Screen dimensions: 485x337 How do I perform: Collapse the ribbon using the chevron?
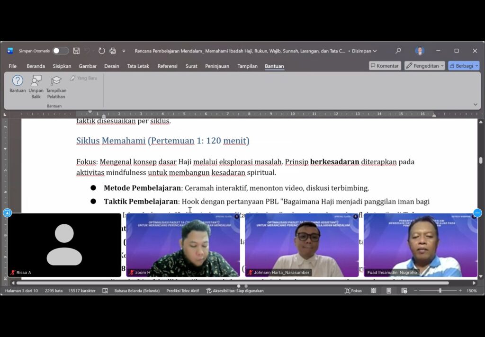click(x=476, y=105)
